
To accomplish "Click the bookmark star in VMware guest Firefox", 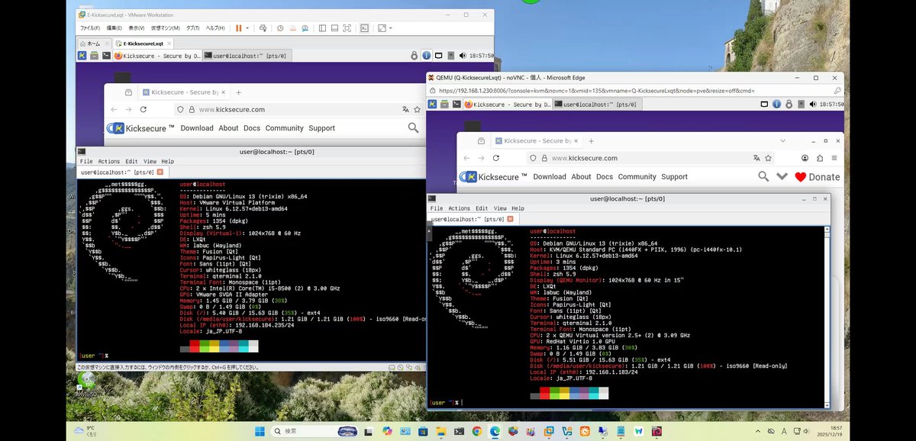I will 418,110.
